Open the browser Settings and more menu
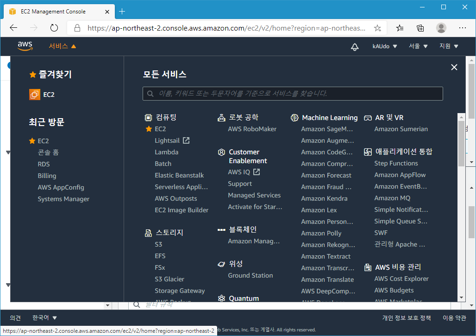The height and width of the screenshot is (336, 476). [462, 28]
